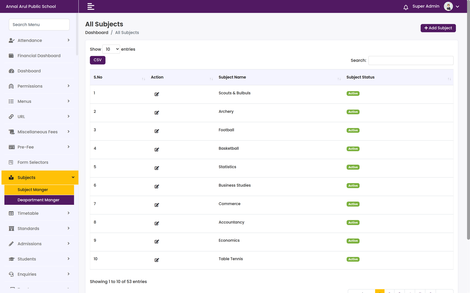470x293 pixels.
Task: Click the URL link icon
Action: (x=11, y=117)
